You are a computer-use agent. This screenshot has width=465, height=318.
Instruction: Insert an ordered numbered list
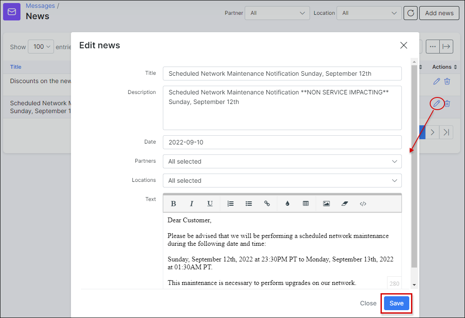tap(230, 204)
